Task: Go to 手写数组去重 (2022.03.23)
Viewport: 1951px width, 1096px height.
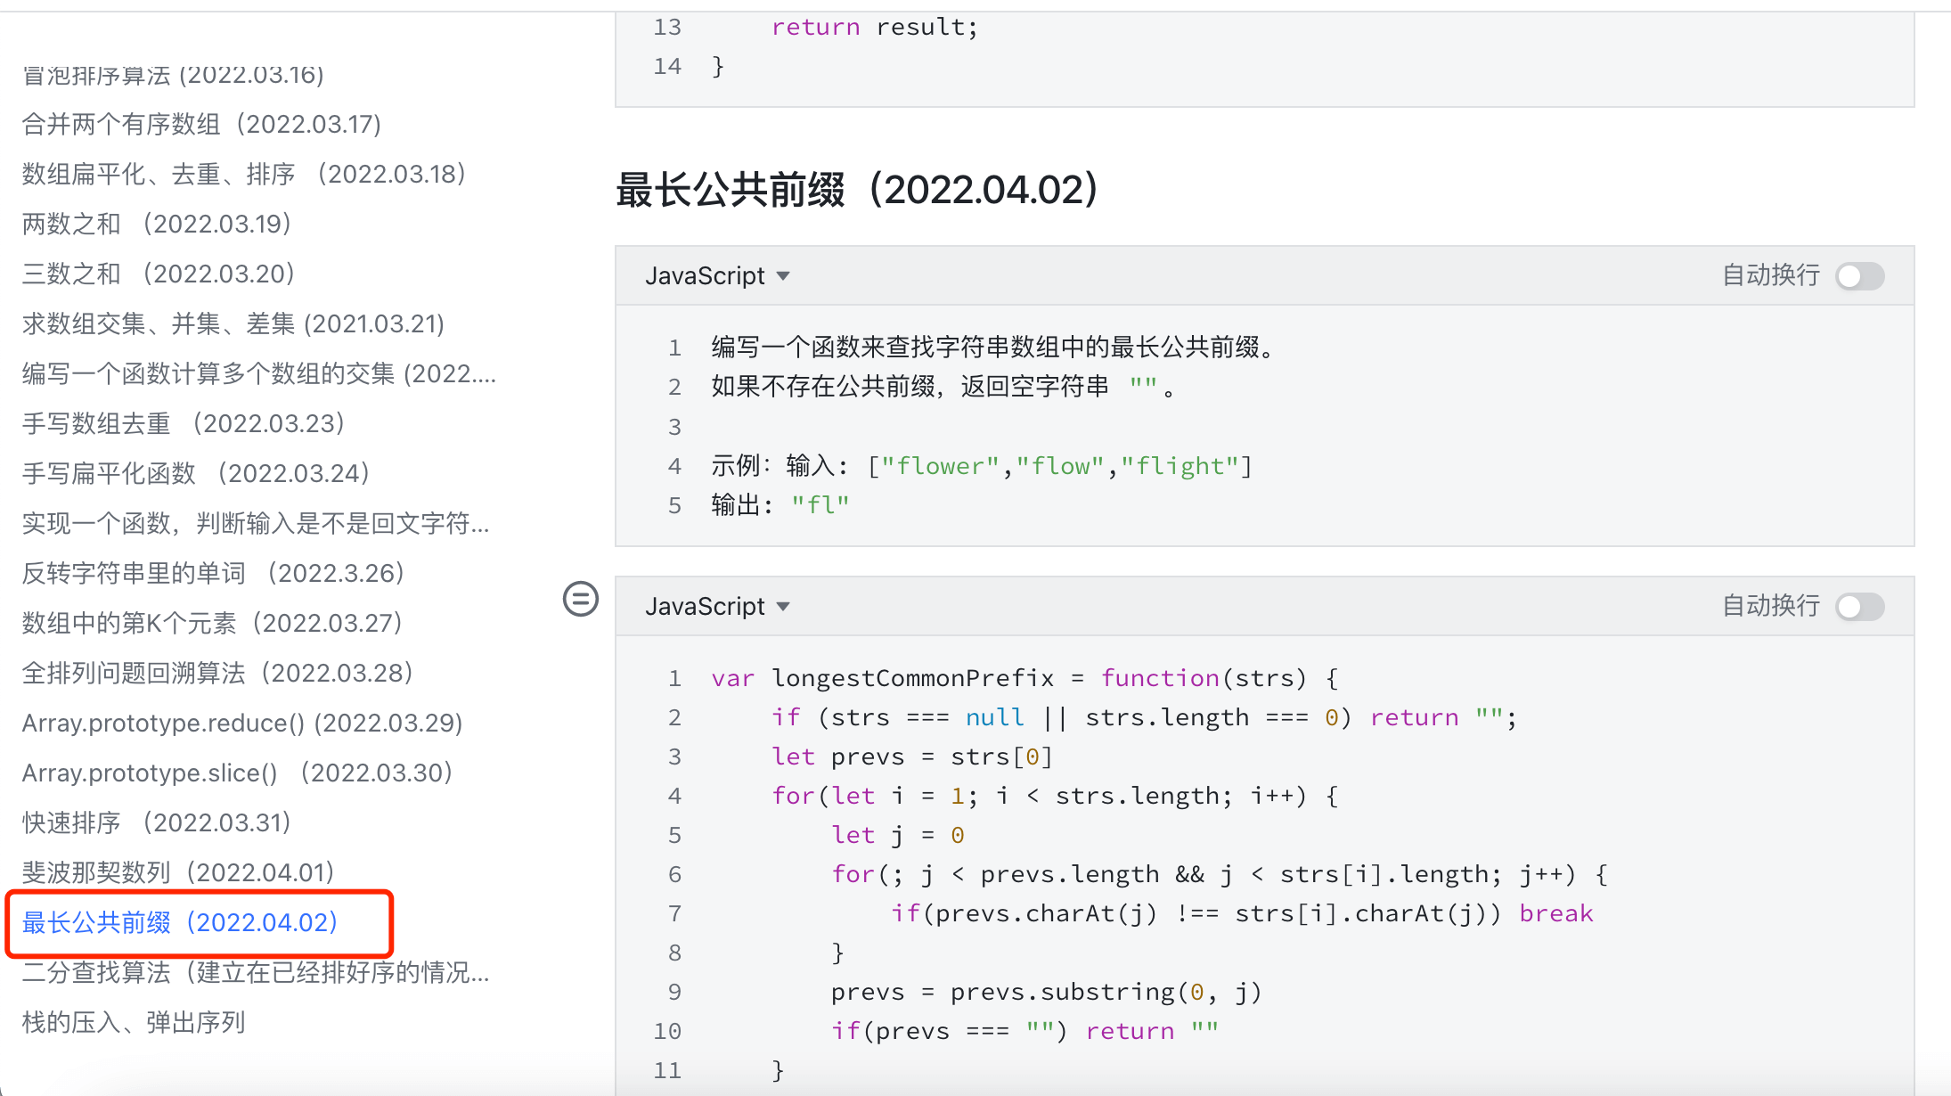Action: [x=184, y=423]
